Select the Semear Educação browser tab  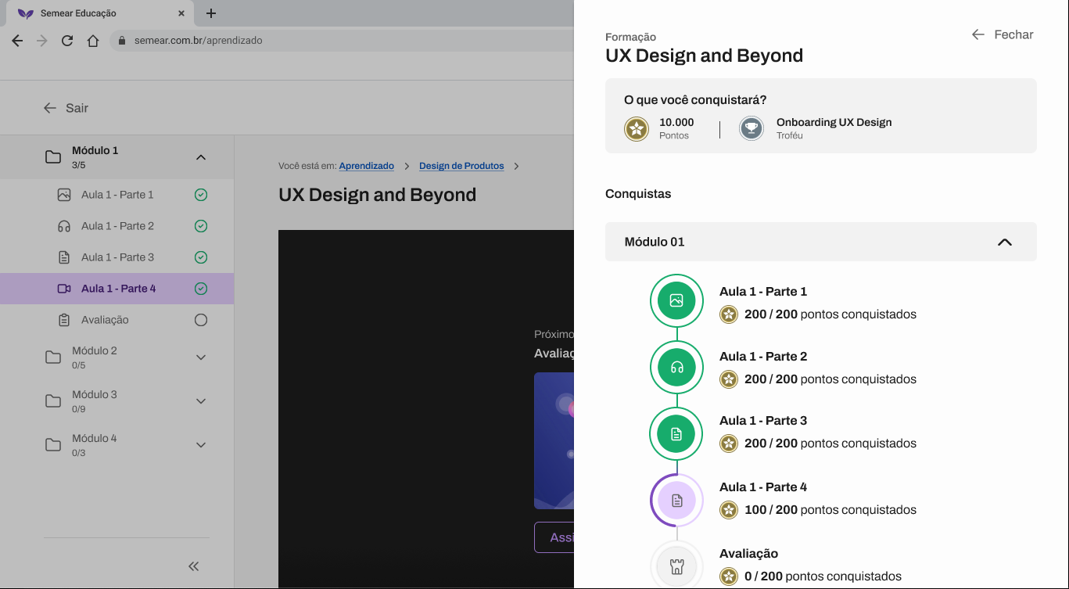pos(100,13)
